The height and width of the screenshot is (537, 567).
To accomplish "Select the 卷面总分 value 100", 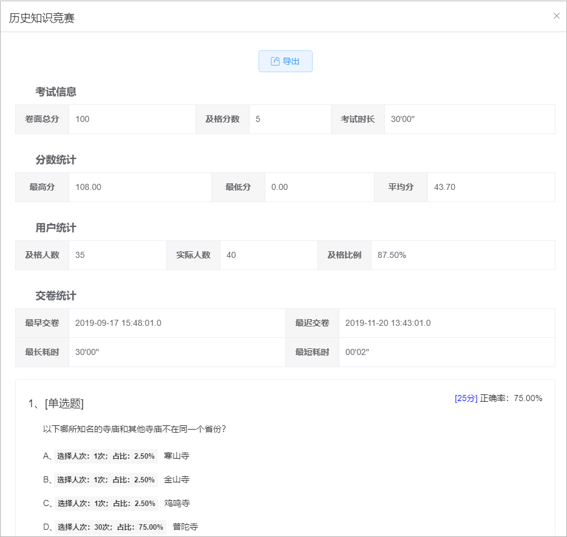I will pos(83,119).
